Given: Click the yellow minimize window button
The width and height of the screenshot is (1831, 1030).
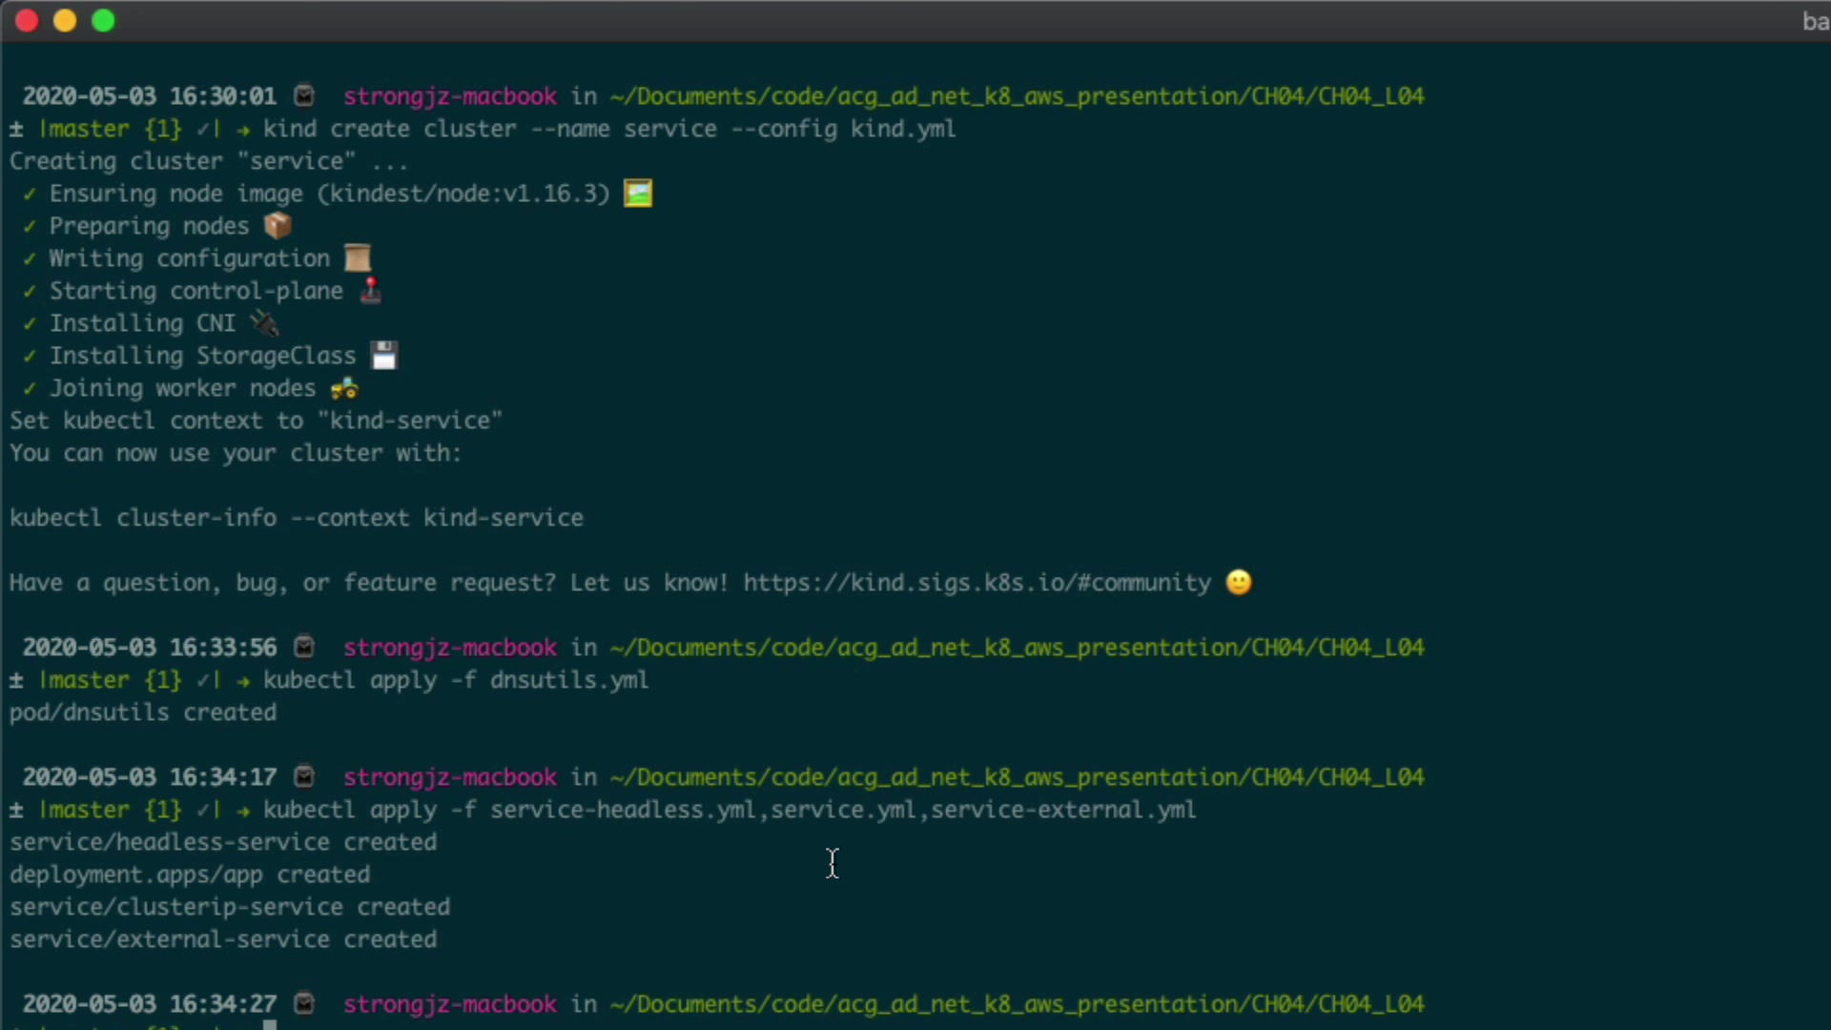Looking at the screenshot, I should (x=65, y=21).
